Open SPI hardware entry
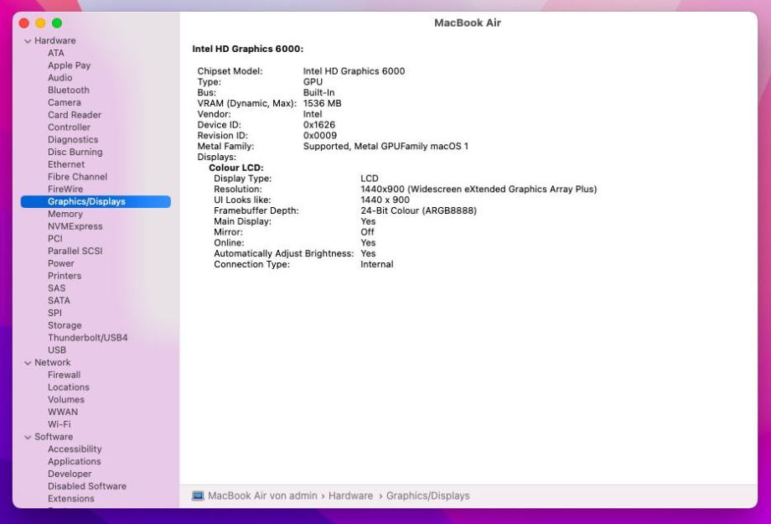The image size is (771, 524). tap(55, 313)
